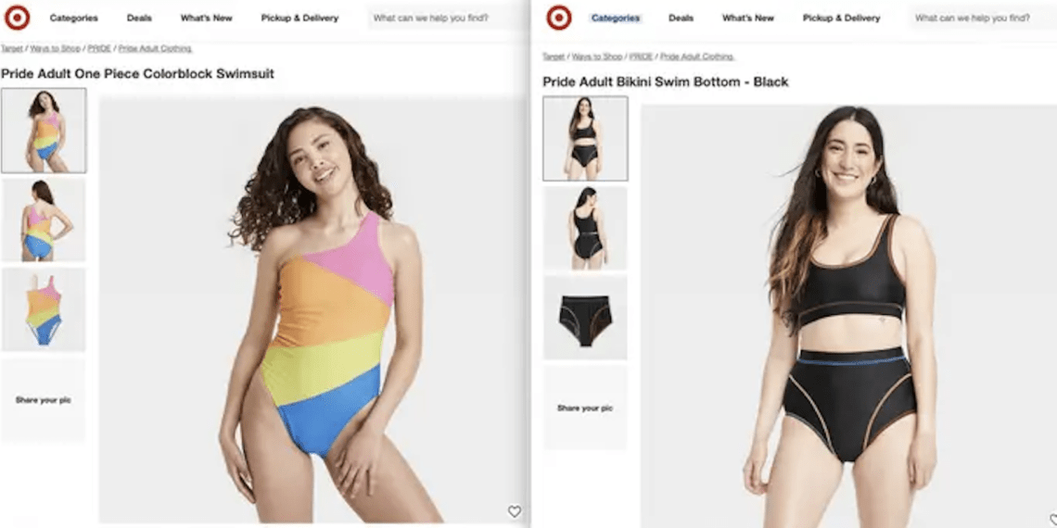Image resolution: width=1057 pixels, height=528 pixels.
Task: Select product-only thumbnail of black bikini bottom
Action: [585, 317]
